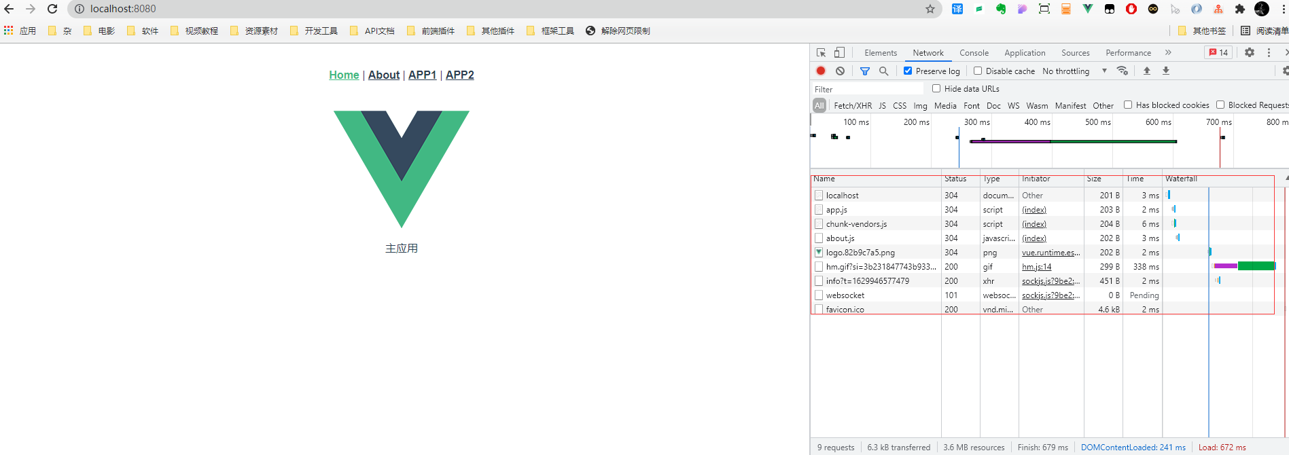
Task: Activate DevTools inspect element picker
Action: click(821, 52)
